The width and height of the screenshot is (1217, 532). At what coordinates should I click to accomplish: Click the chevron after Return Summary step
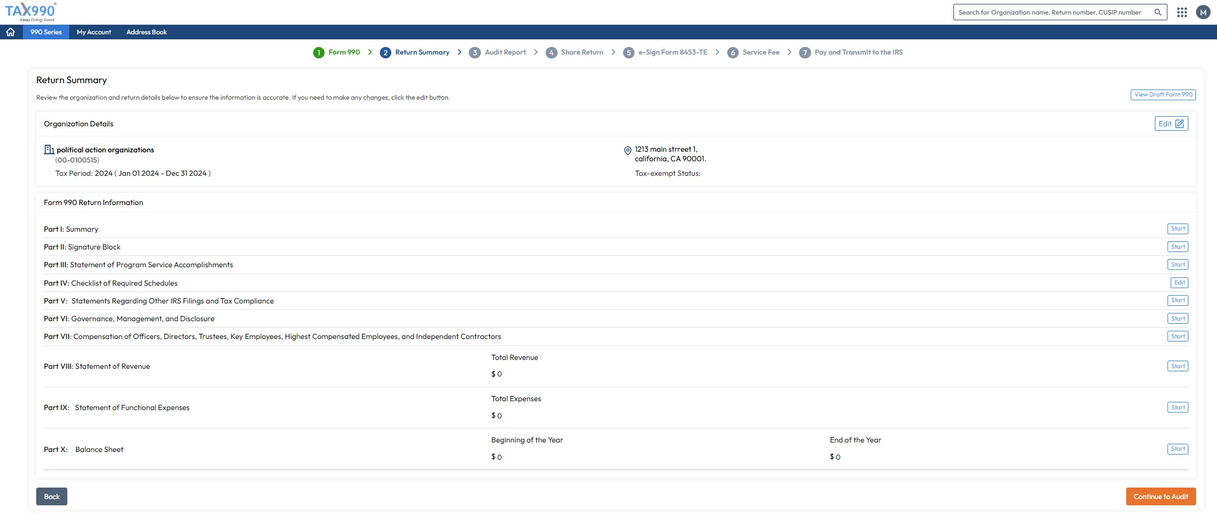(459, 52)
